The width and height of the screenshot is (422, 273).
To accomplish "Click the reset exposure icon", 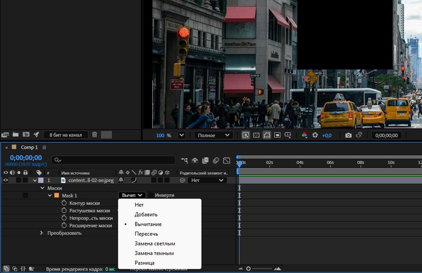I will click(x=315, y=135).
